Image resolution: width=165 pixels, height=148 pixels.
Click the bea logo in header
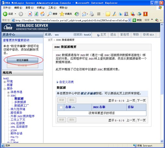[8, 27]
